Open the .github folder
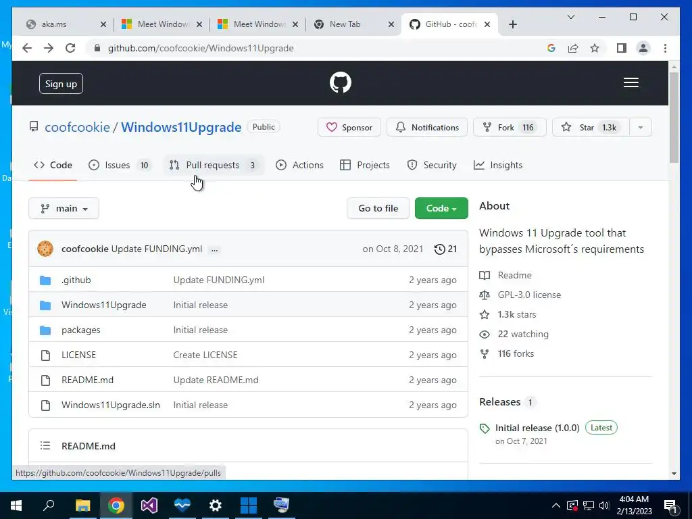 pyautogui.click(x=76, y=280)
